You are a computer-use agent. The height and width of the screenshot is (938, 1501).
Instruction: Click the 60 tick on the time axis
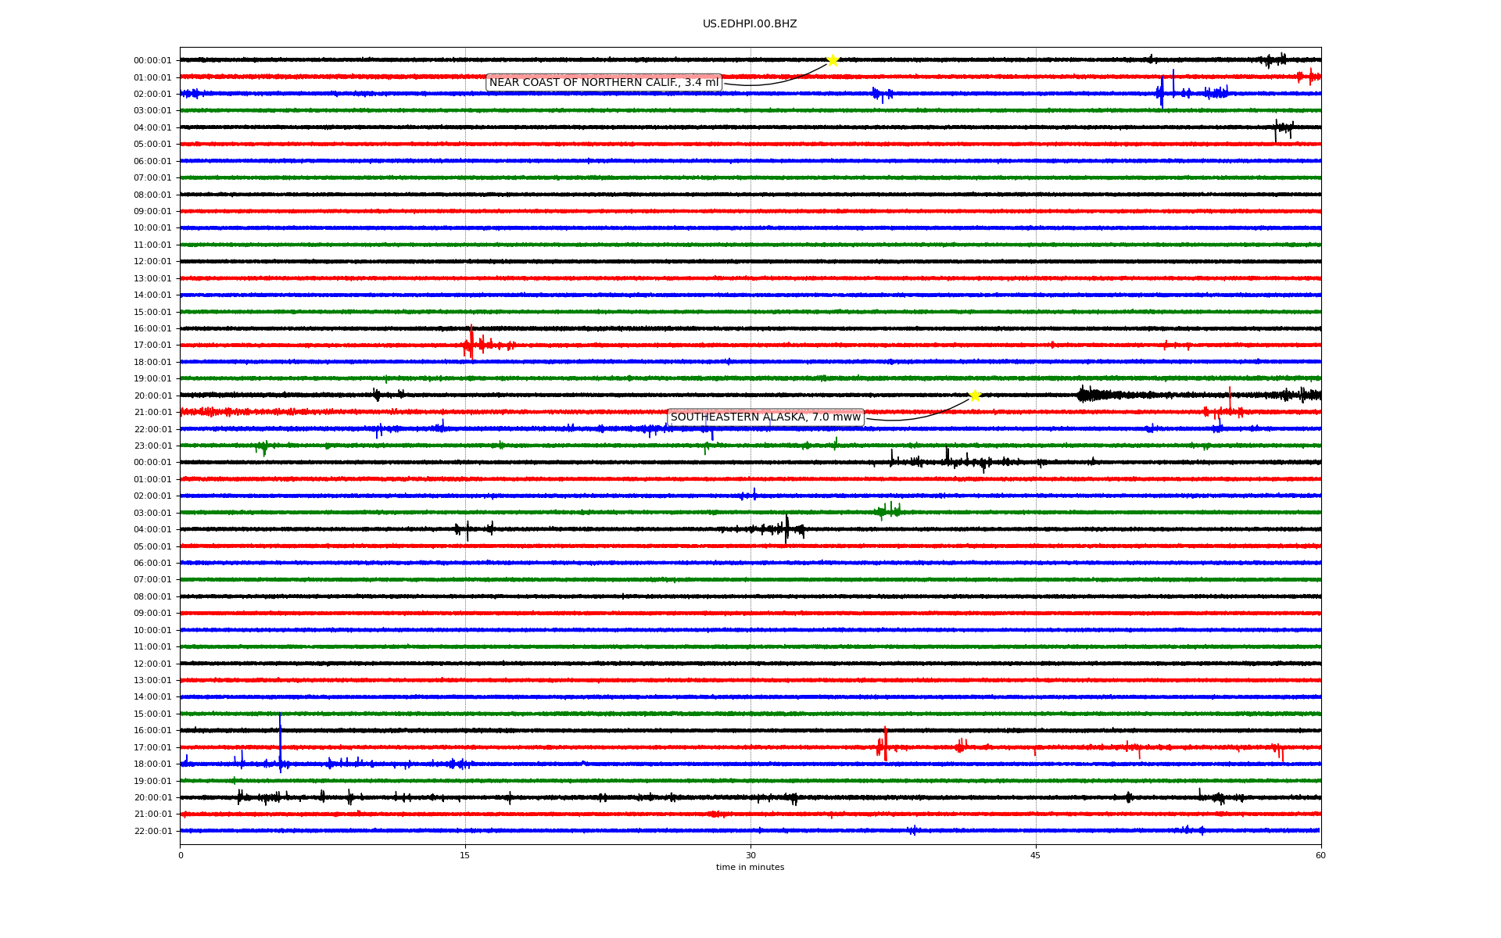click(x=1320, y=855)
